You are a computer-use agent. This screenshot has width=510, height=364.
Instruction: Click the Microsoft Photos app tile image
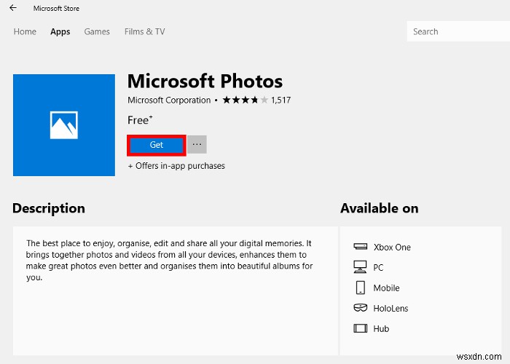(x=64, y=125)
